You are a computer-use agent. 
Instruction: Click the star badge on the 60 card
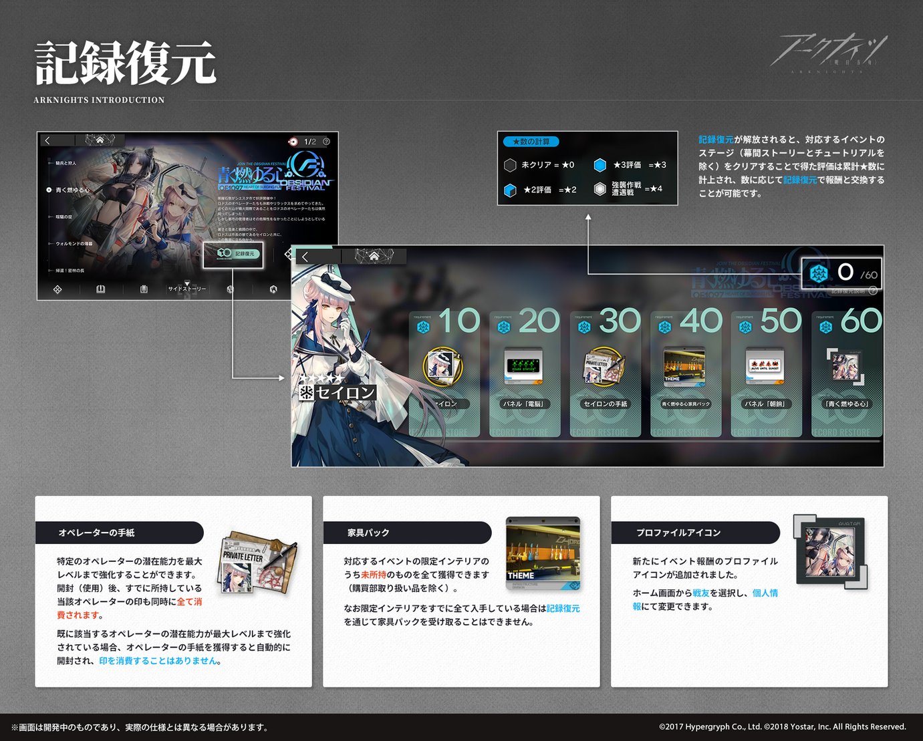pos(825,327)
